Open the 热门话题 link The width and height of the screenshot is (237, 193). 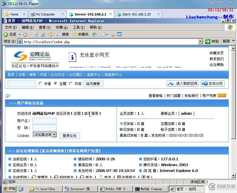coord(173,95)
